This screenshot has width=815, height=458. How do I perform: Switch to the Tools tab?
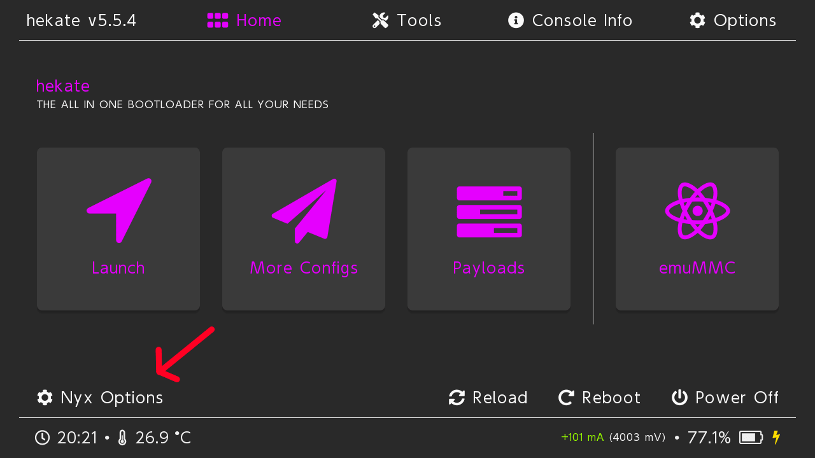point(407,20)
